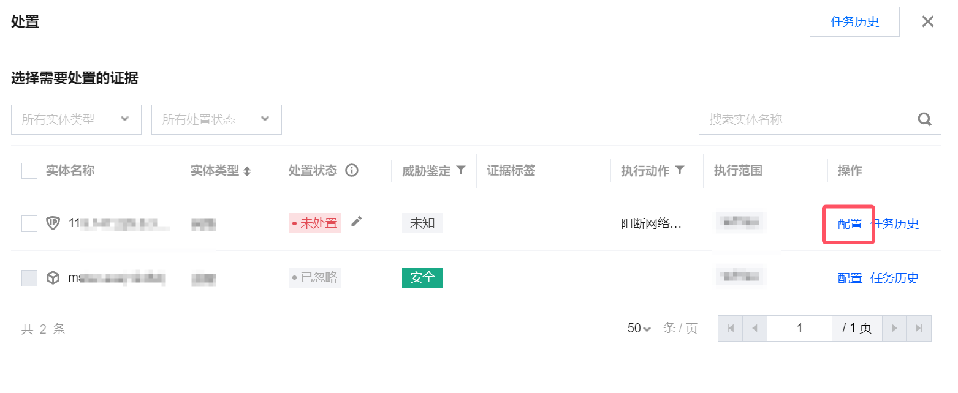Click 任务历史 link in the second row

point(894,278)
